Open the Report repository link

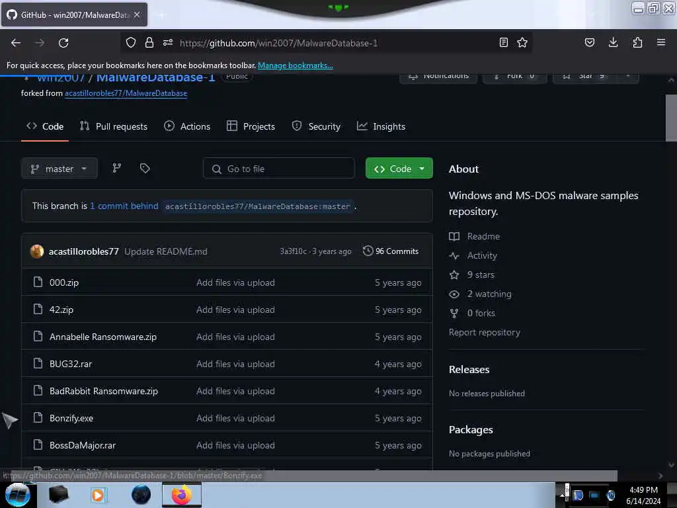tap(485, 332)
